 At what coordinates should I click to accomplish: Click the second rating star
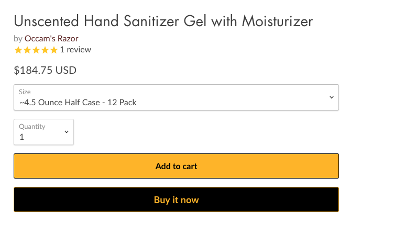coord(27,50)
